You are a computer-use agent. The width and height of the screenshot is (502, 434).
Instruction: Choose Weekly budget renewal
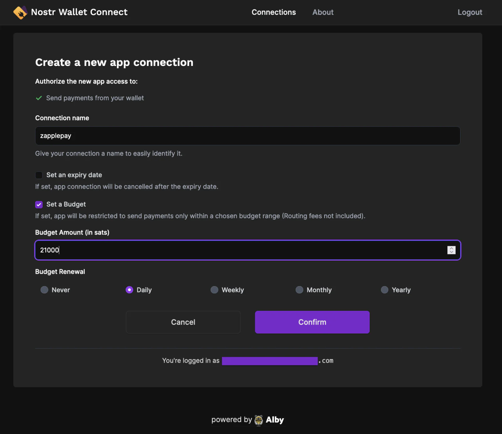point(214,290)
